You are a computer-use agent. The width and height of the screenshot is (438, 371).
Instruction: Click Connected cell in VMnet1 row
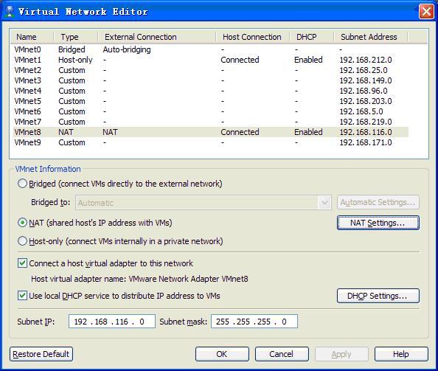(240, 60)
